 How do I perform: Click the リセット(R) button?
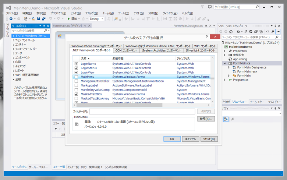[209, 139]
